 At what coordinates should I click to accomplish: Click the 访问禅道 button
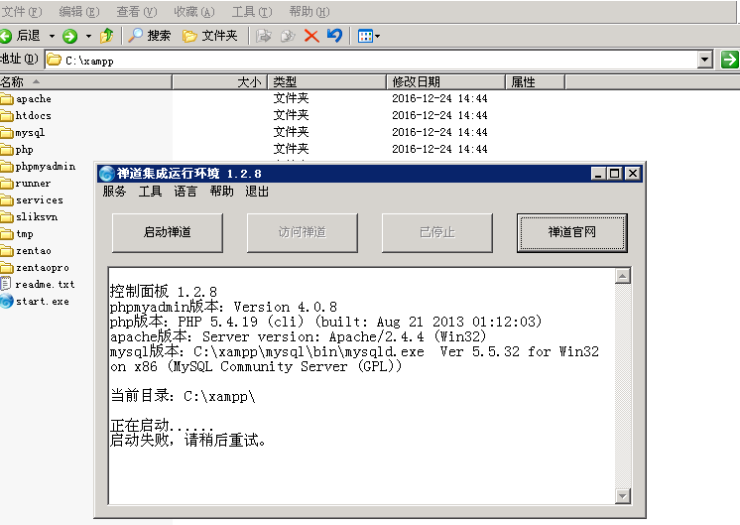pos(302,232)
